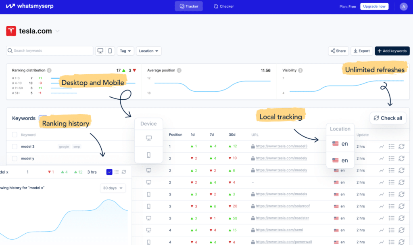Refresh the model x keyword
The image size is (413, 245).
124,172
